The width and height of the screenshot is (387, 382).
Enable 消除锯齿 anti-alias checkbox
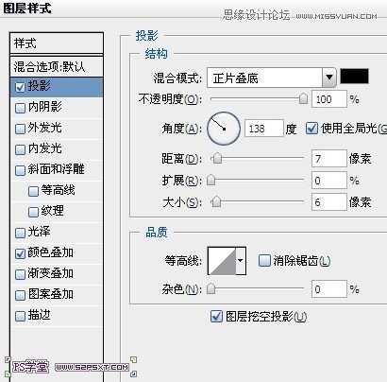click(264, 260)
